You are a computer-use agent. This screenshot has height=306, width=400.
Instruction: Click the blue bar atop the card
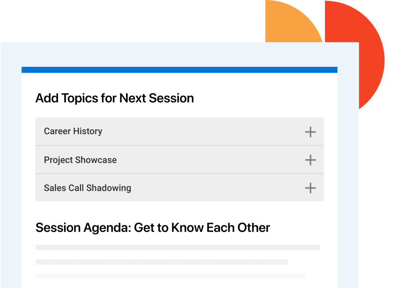[x=179, y=70]
